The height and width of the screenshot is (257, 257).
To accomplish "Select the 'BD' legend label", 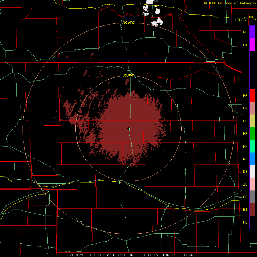I will (x=245, y=121).
